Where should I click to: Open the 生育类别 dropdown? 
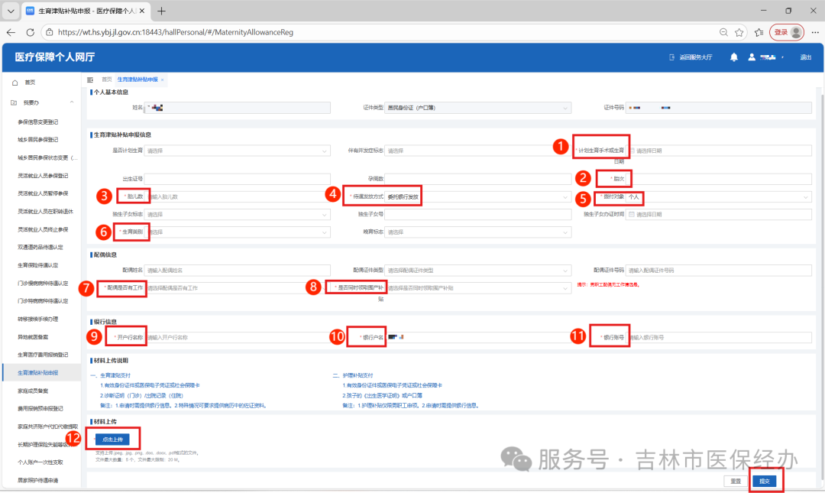pos(238,232)
